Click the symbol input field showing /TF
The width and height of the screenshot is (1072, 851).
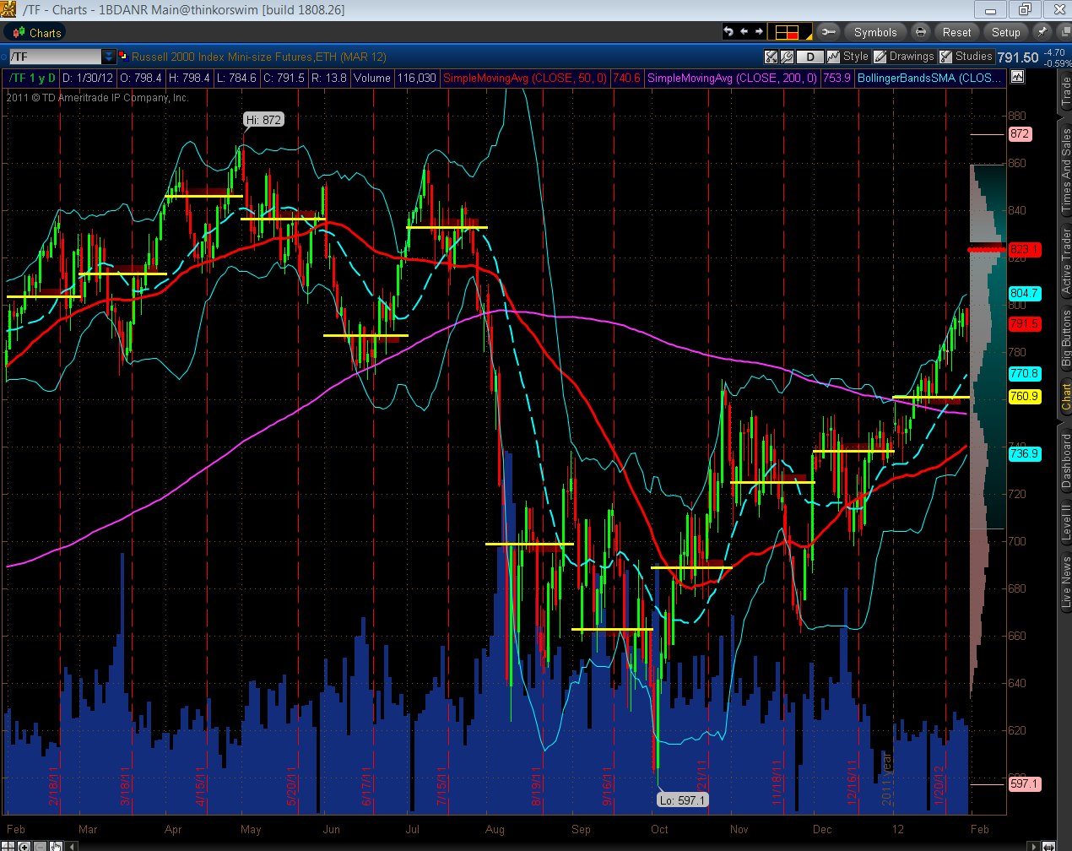56,57
